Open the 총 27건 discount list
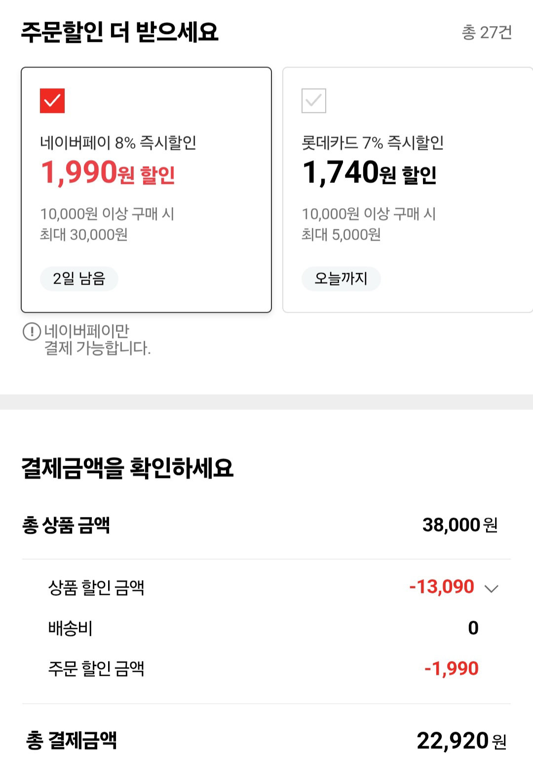The width and height of the screenshot is (533, 760). pyautogui.click(x=487, y=33)
